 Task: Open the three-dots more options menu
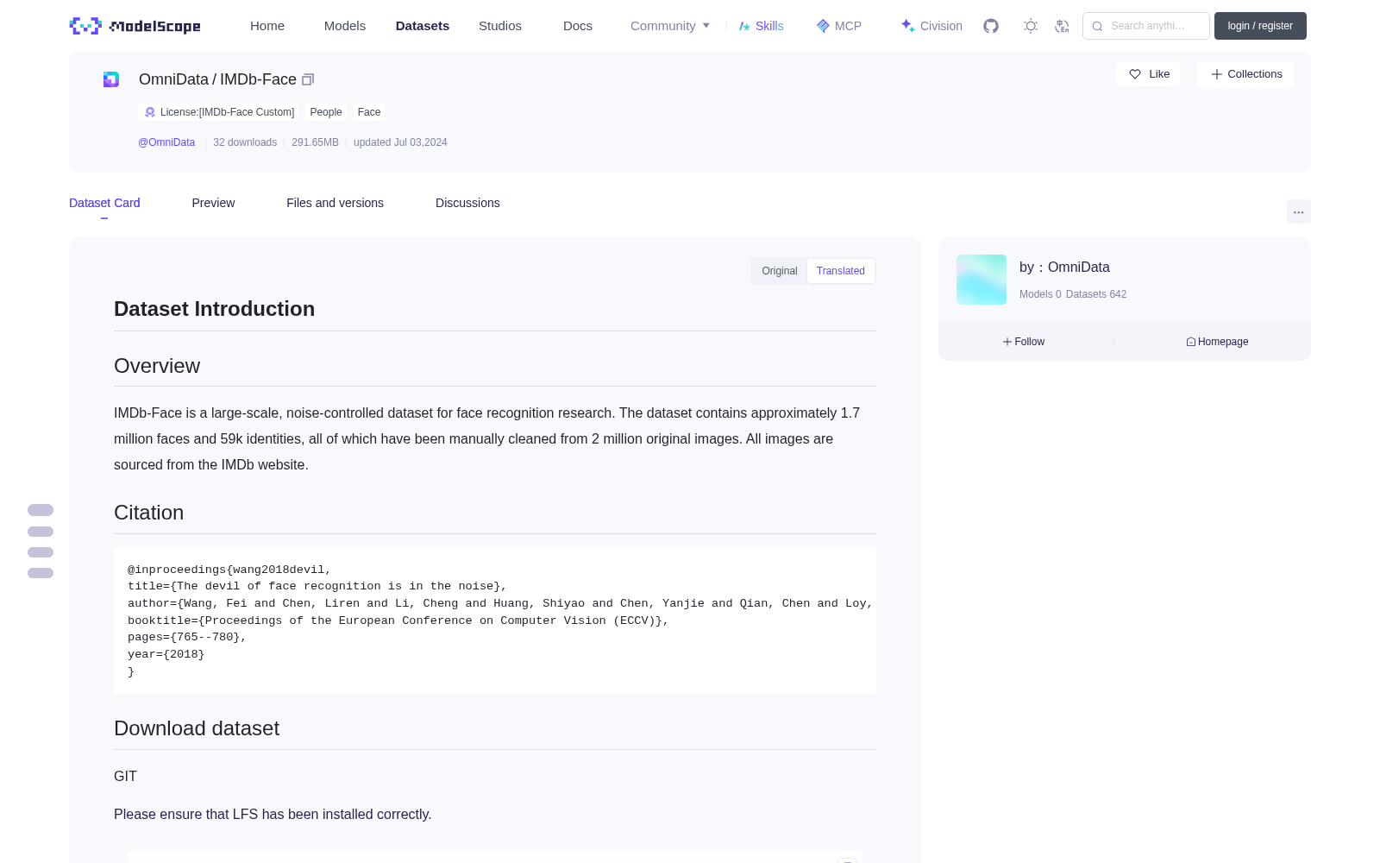click(1299, 211)
